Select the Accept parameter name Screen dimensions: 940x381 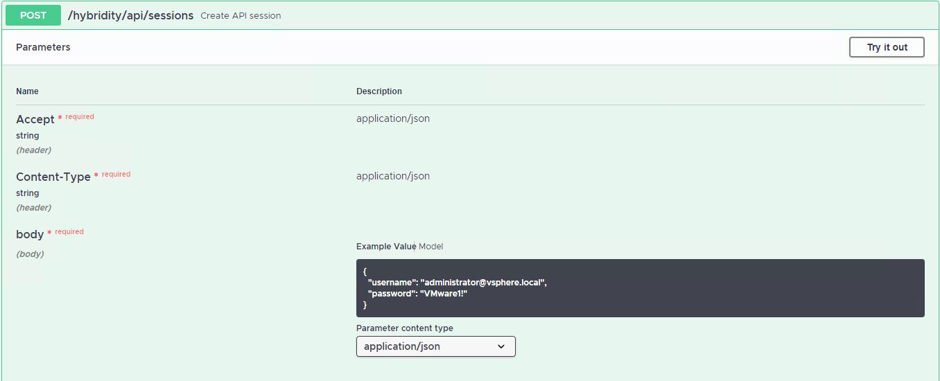click(x=35, y=119)
